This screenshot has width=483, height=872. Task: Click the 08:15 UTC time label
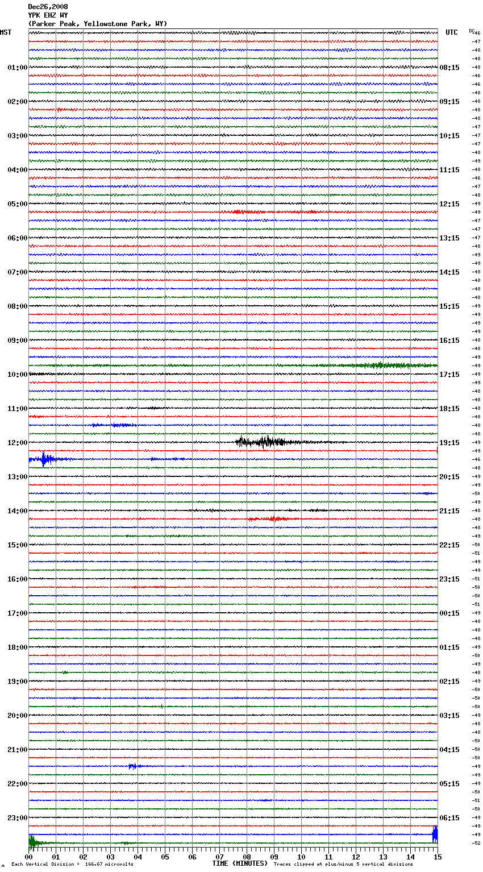point(449,68)
